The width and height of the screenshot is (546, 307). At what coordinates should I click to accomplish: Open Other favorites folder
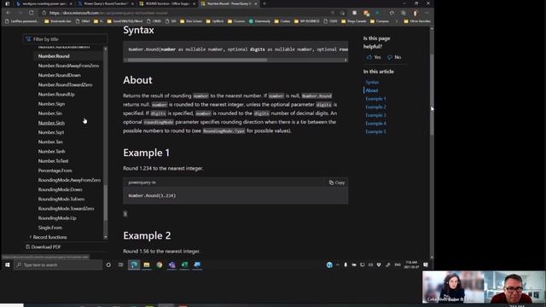(x=417, y=21)
